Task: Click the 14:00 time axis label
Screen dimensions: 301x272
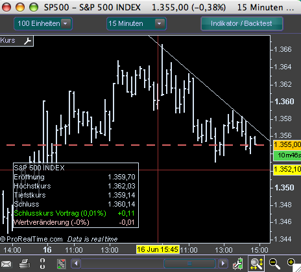Action: 12,250
